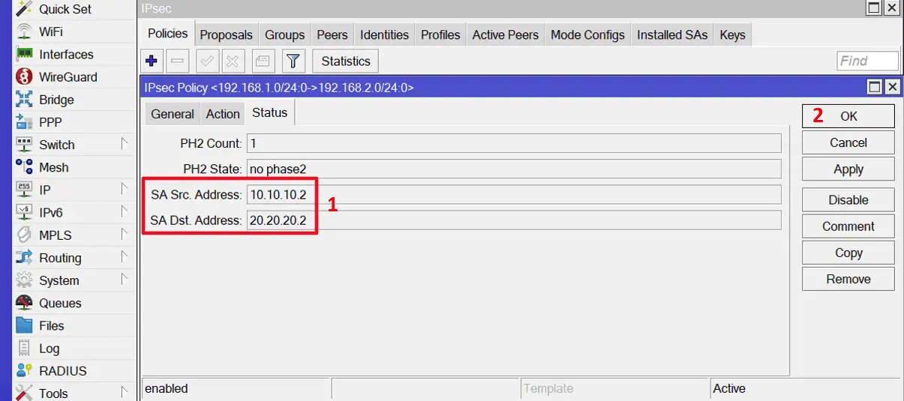
Task: Click the System gear icon
Action: (x=25, y=280)
